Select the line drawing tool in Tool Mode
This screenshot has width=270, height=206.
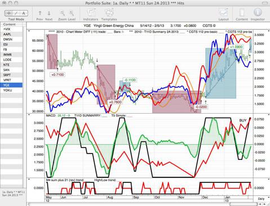click(x=16, y=13)
